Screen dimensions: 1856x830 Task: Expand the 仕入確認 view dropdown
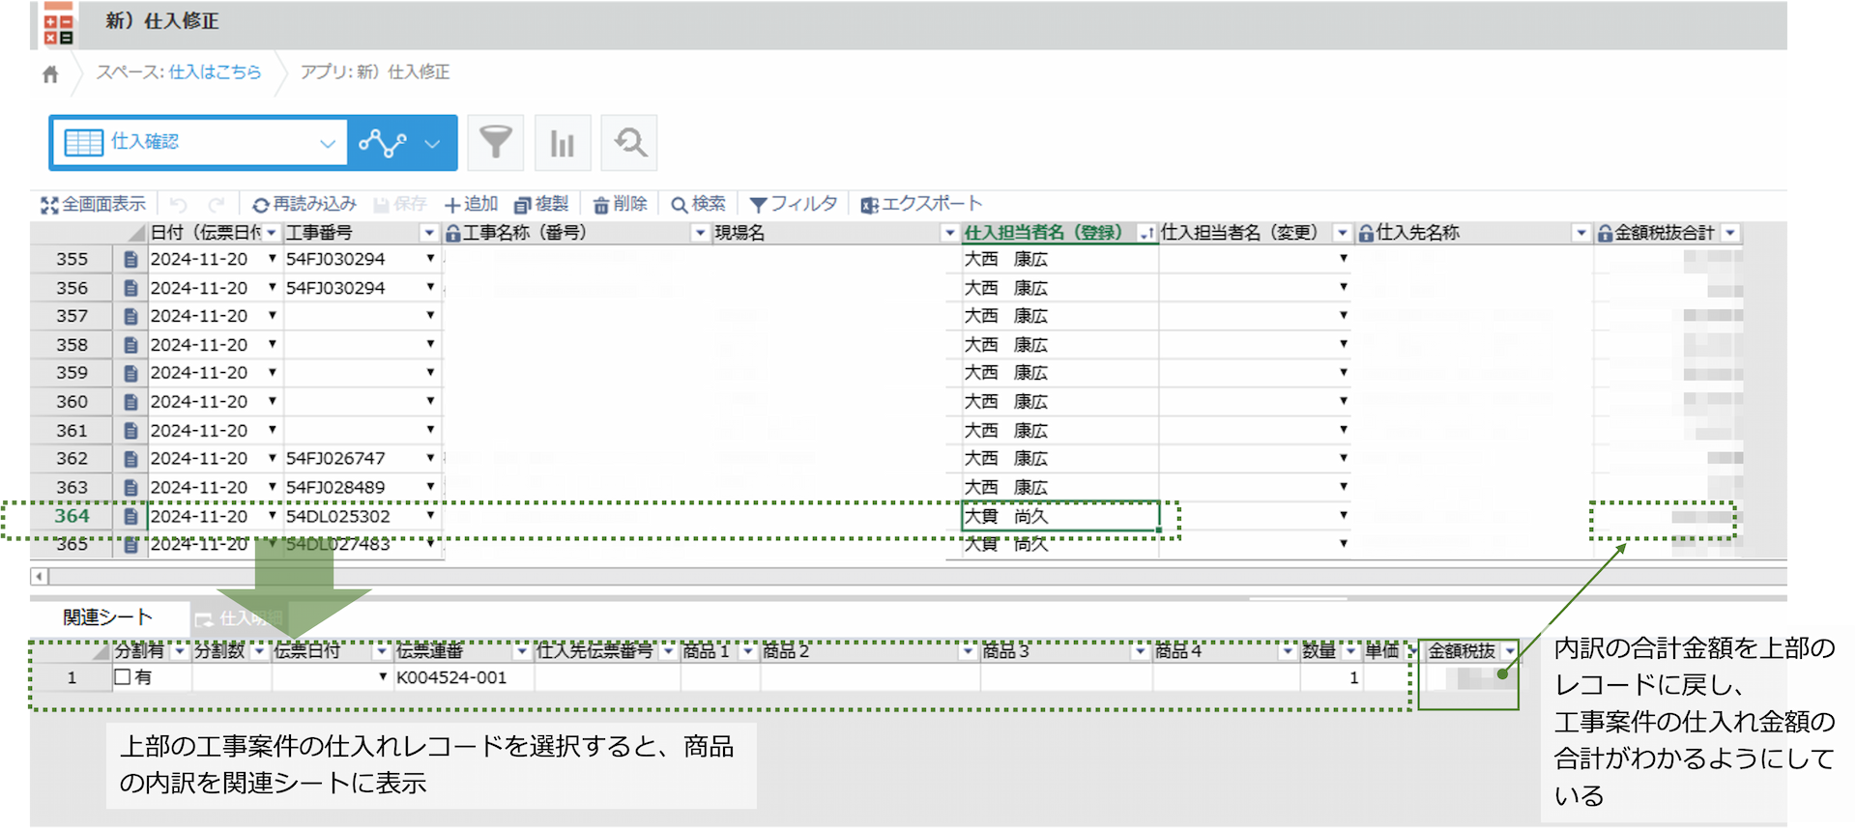pos(327,143)
